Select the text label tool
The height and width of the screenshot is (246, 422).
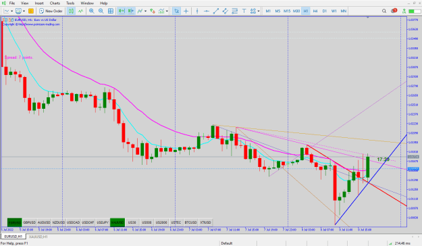(244, 11)
